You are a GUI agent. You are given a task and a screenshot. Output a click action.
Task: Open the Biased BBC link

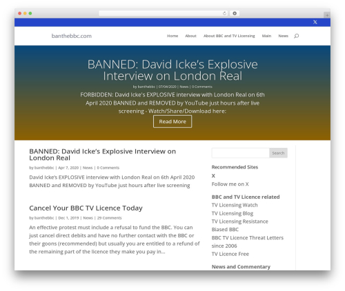(225, 230)
